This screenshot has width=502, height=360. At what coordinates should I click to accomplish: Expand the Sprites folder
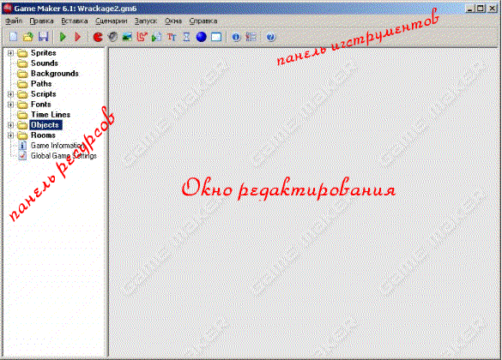[10, 53]
